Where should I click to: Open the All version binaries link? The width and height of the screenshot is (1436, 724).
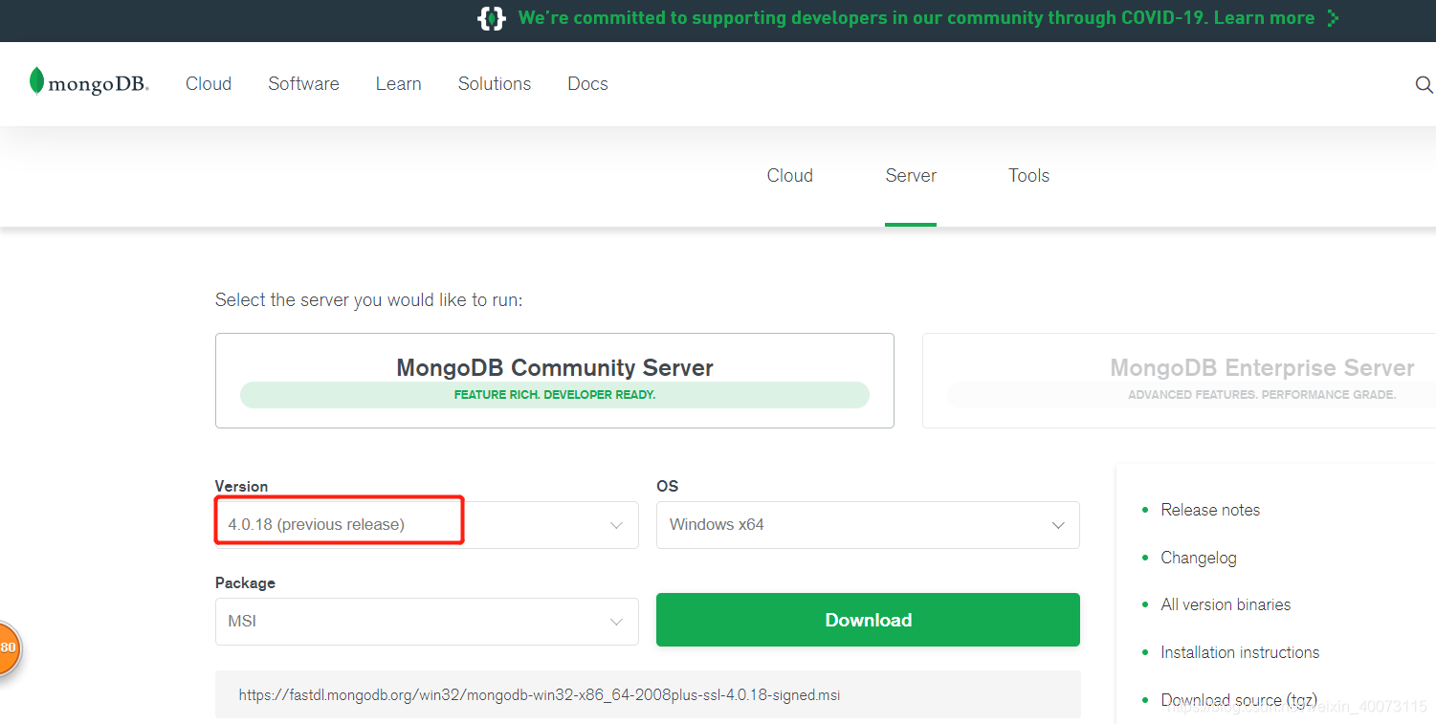coord(1226,604)
